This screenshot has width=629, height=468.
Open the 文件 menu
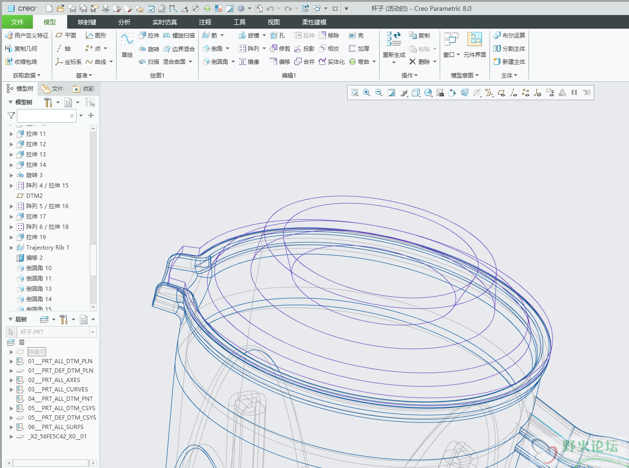pyautogui.click(x=17, y=22)
